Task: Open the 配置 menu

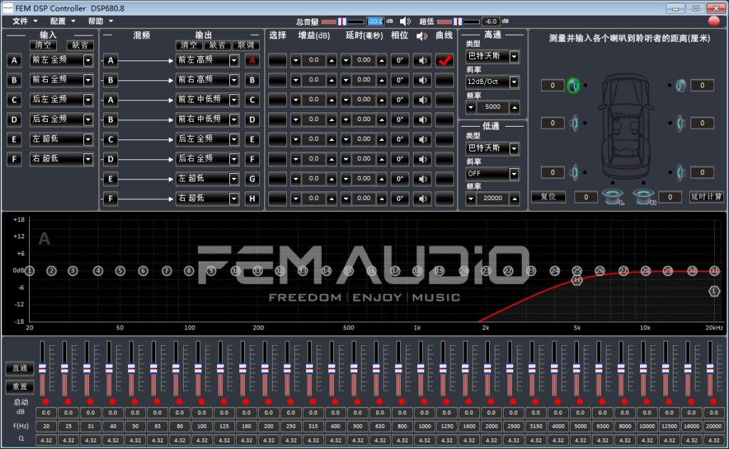Action: [62, 21]
